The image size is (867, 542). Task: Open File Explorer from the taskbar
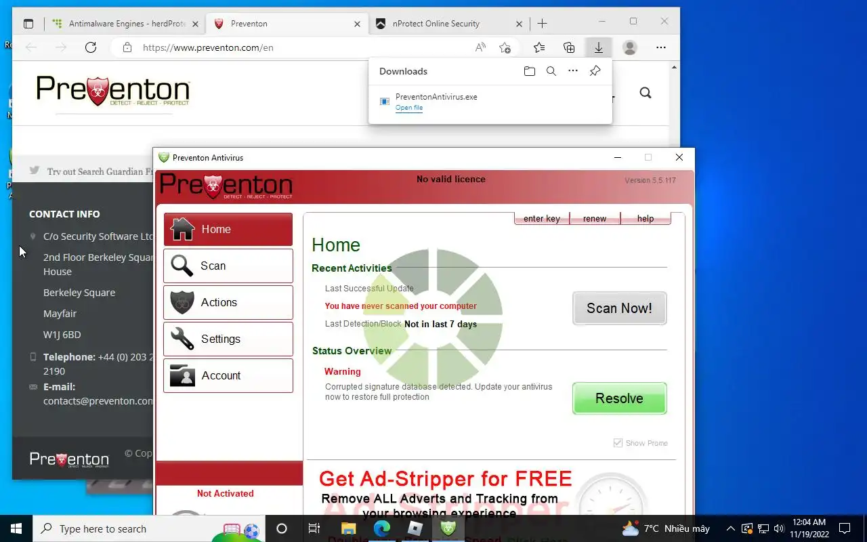click(x=348, y=528)
